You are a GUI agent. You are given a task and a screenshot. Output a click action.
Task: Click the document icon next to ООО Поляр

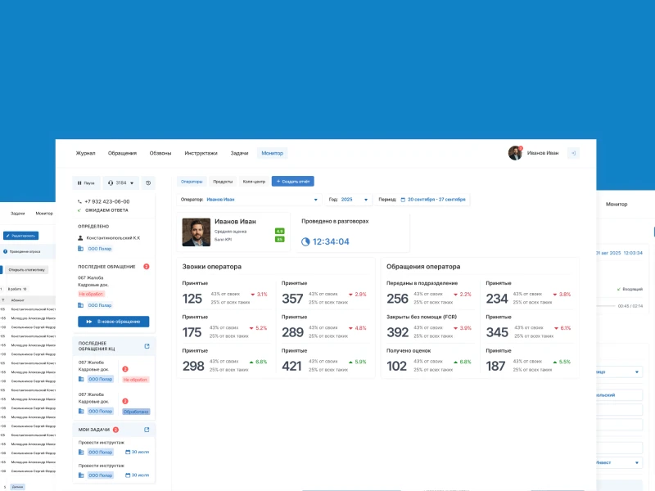tap(79, 248)
